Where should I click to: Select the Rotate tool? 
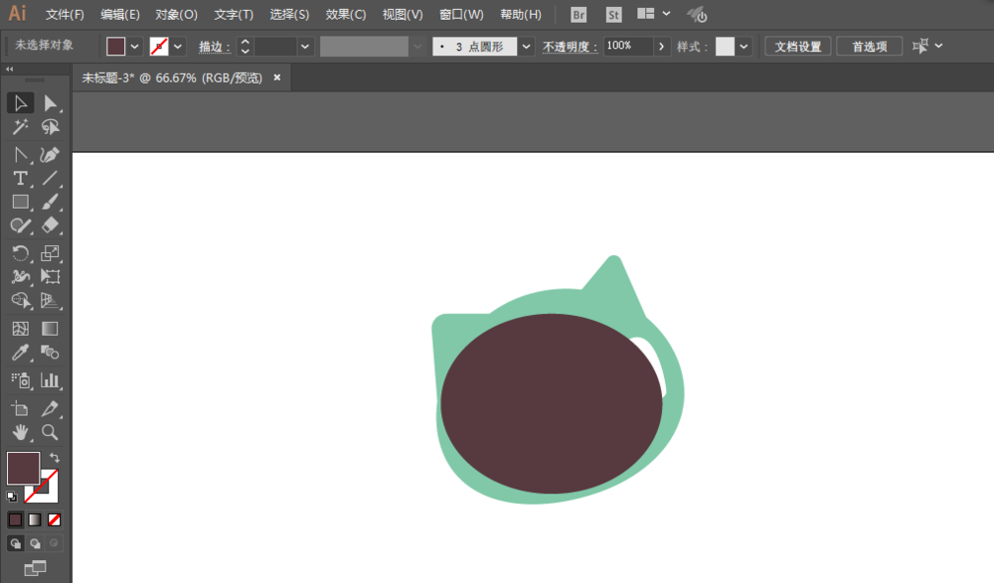pyautogui.click(x=20, y=253)
